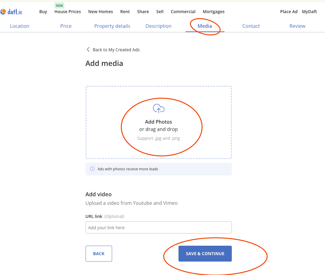
Task: Click the back chevron arrow icon
Action: click(x=88, y=49)
